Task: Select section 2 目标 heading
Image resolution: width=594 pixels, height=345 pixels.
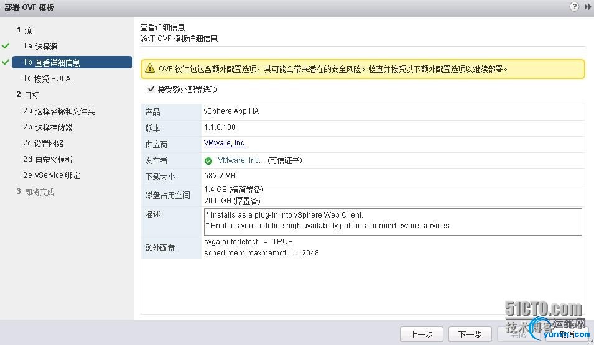Action: pos(28,94)
